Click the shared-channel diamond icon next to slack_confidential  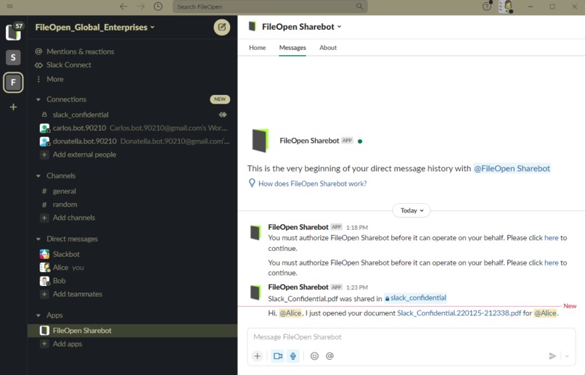[223, 115]
